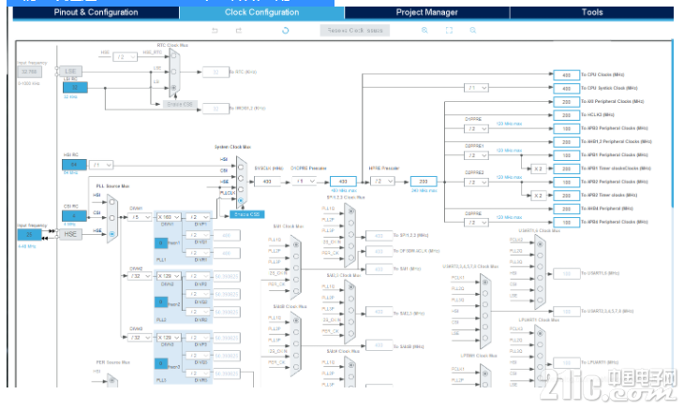Click the To APB1 Peripheral Clocks value field

tap(566, 155)
